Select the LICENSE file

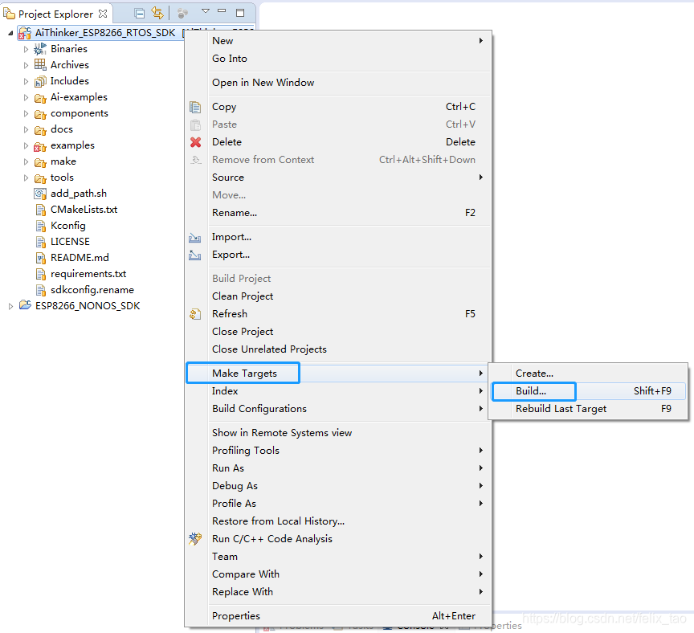(x=70, y=242)
